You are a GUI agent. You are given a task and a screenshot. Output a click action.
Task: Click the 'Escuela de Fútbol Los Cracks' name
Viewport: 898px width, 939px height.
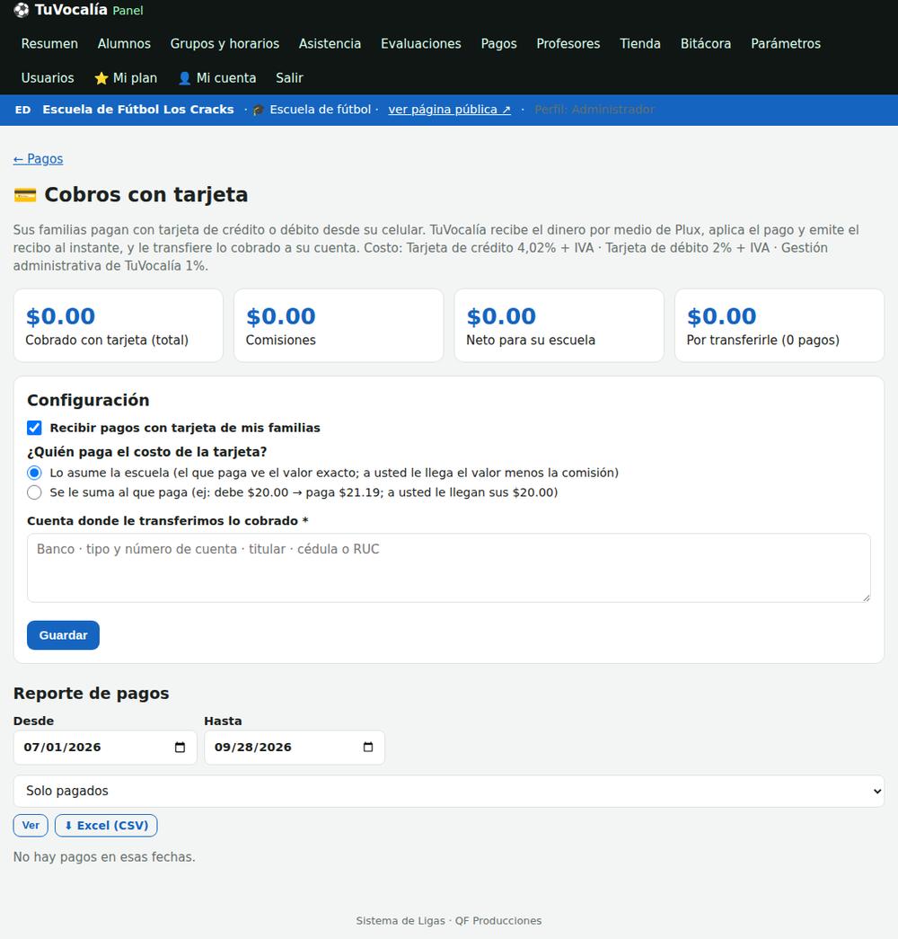[x=137, y=110]
